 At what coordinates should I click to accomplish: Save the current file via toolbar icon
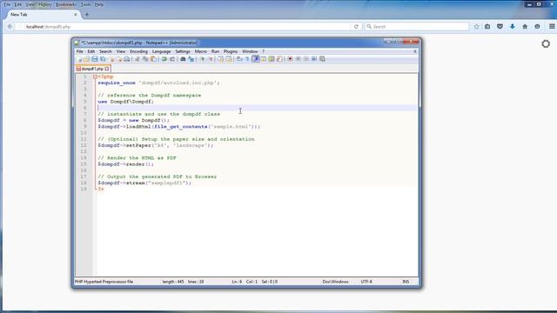point(95,59)
